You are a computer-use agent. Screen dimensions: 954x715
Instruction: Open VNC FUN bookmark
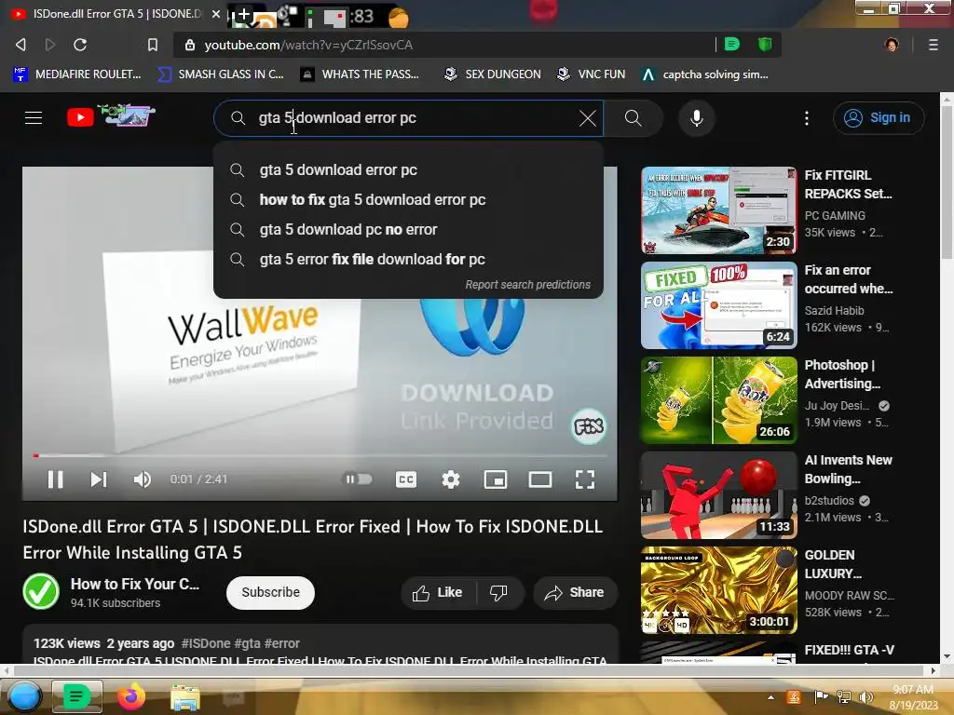[x=592, y=74]
